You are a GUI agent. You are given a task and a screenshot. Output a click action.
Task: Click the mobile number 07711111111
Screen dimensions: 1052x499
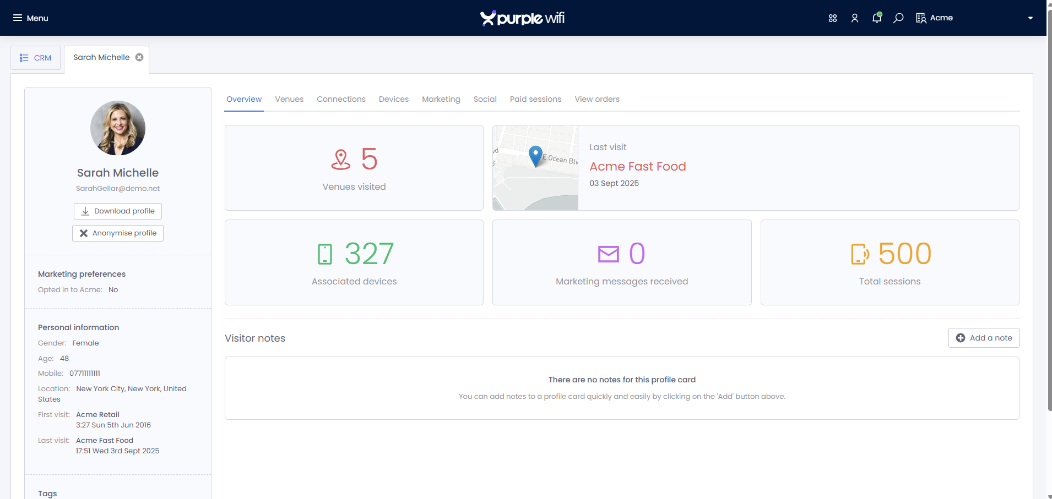click(85, 373)
